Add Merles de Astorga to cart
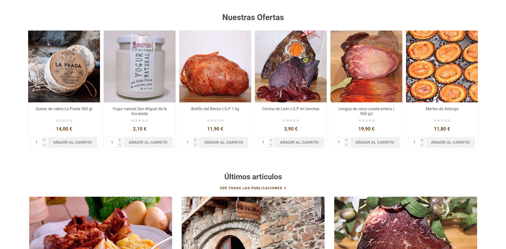 450,142
